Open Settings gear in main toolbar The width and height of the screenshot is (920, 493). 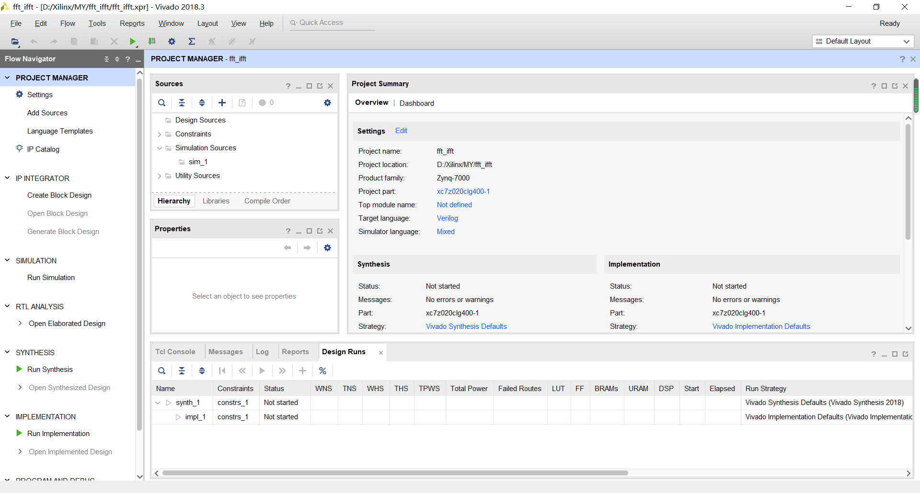click(x=172, y=42)
